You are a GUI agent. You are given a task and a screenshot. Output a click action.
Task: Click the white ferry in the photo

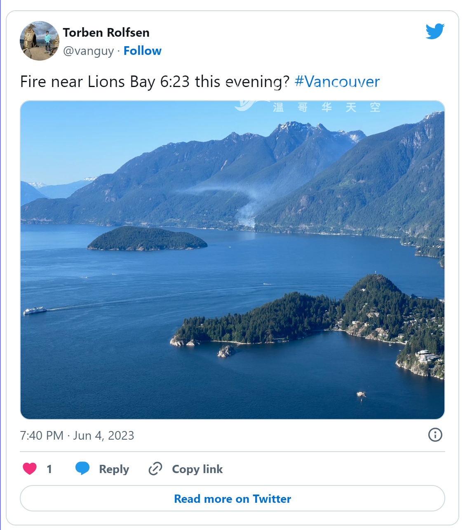[35, 310]
